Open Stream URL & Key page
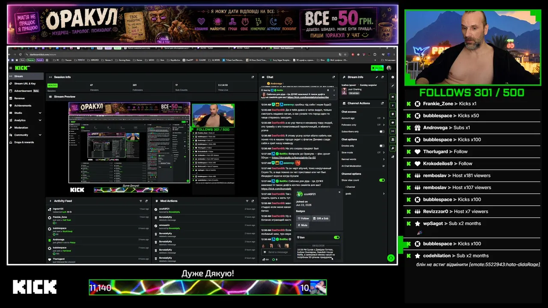548x308 pixels. tap(26, 83)
